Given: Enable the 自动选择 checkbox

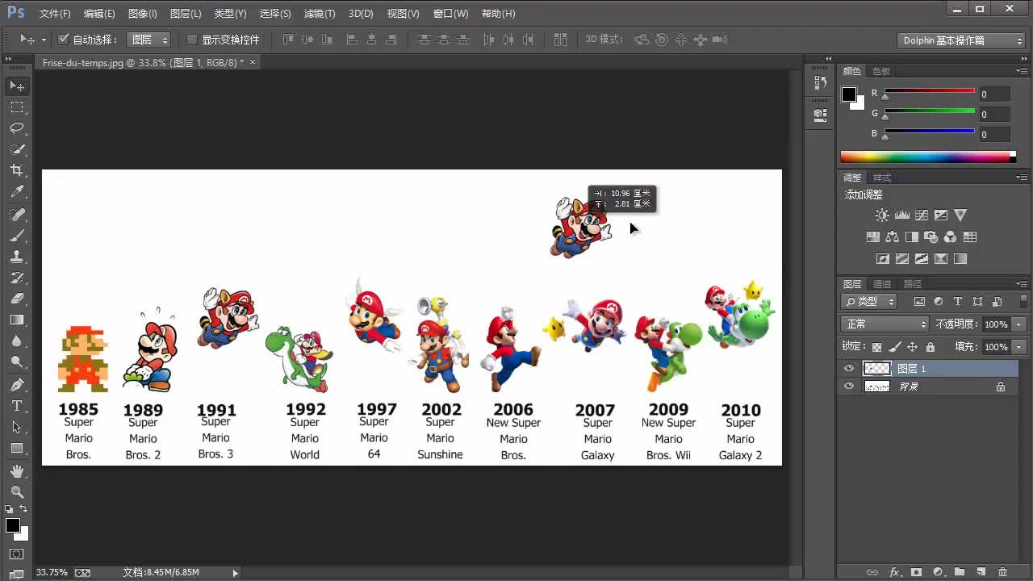Looking at the screenshot, I should pos(63,39).
